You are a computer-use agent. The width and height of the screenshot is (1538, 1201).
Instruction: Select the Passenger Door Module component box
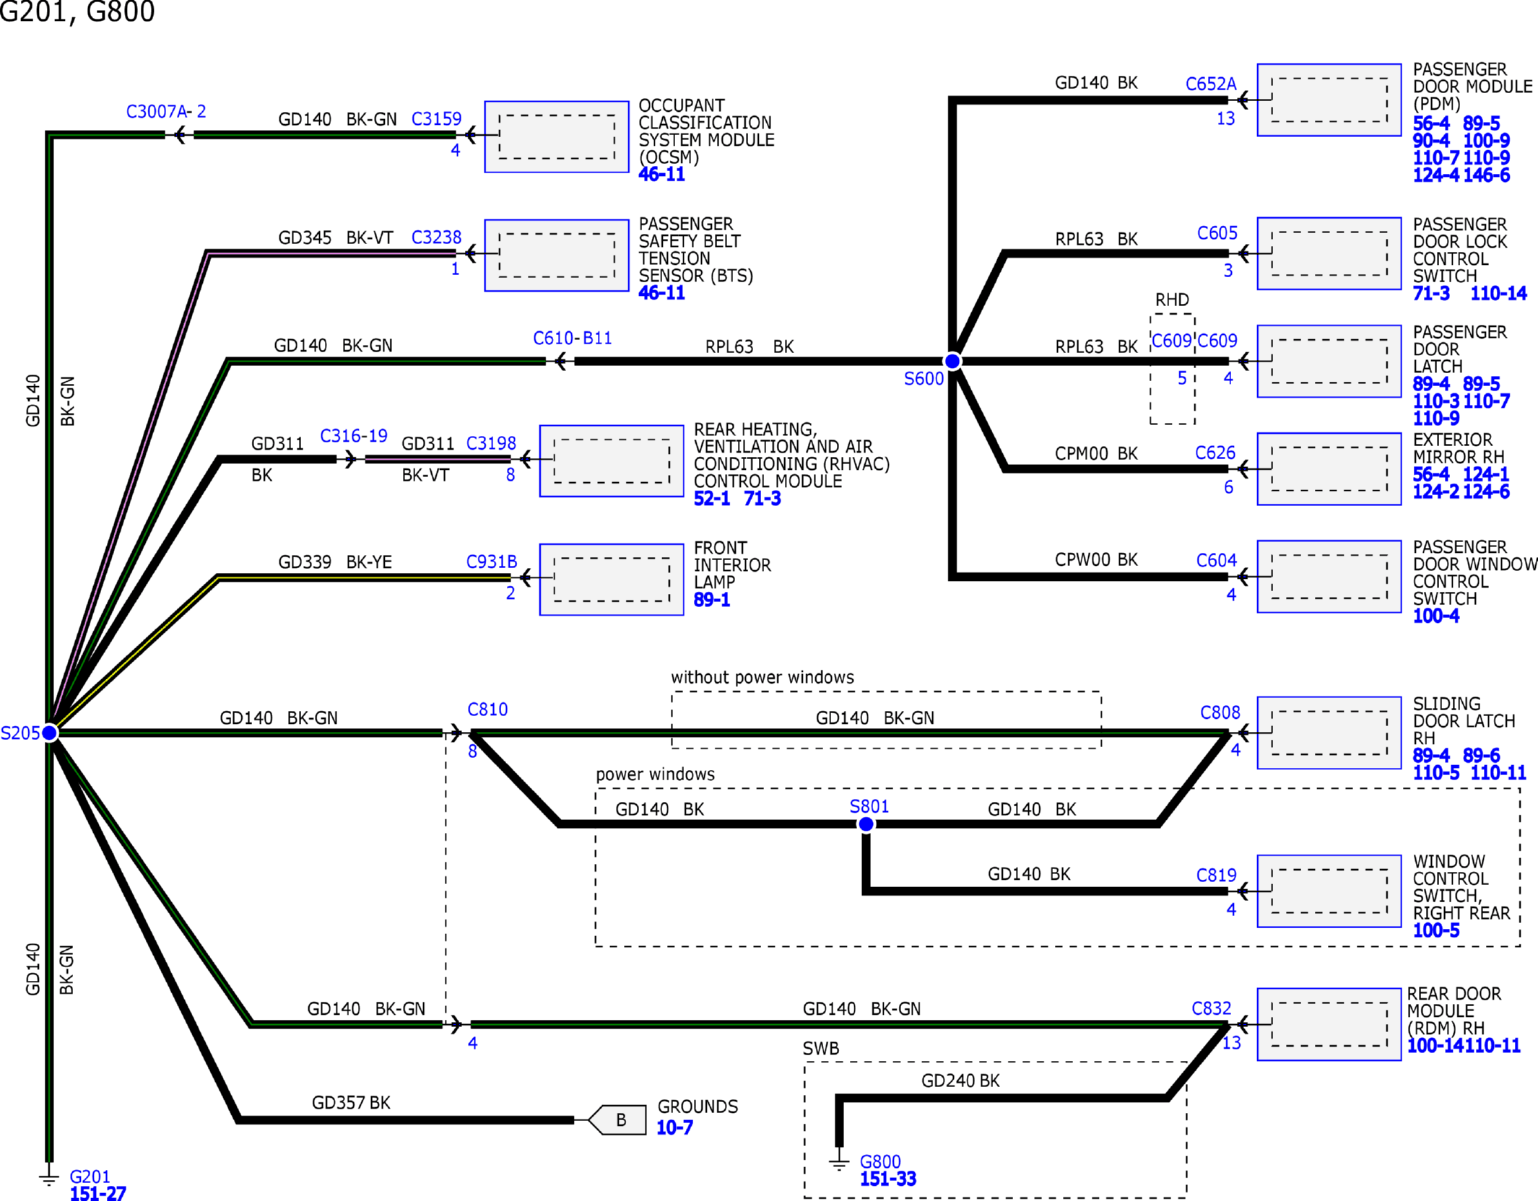coord(1329,100)
